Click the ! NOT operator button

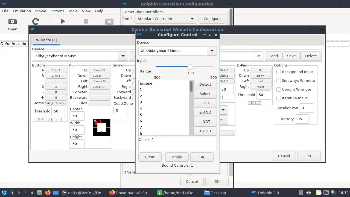(205, 121)
